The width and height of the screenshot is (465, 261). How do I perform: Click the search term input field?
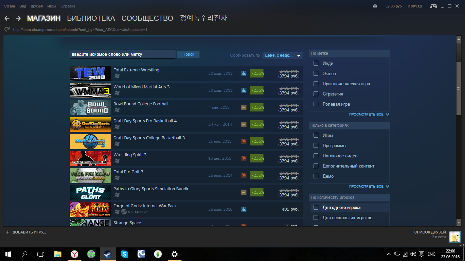(x=123, y=54)
